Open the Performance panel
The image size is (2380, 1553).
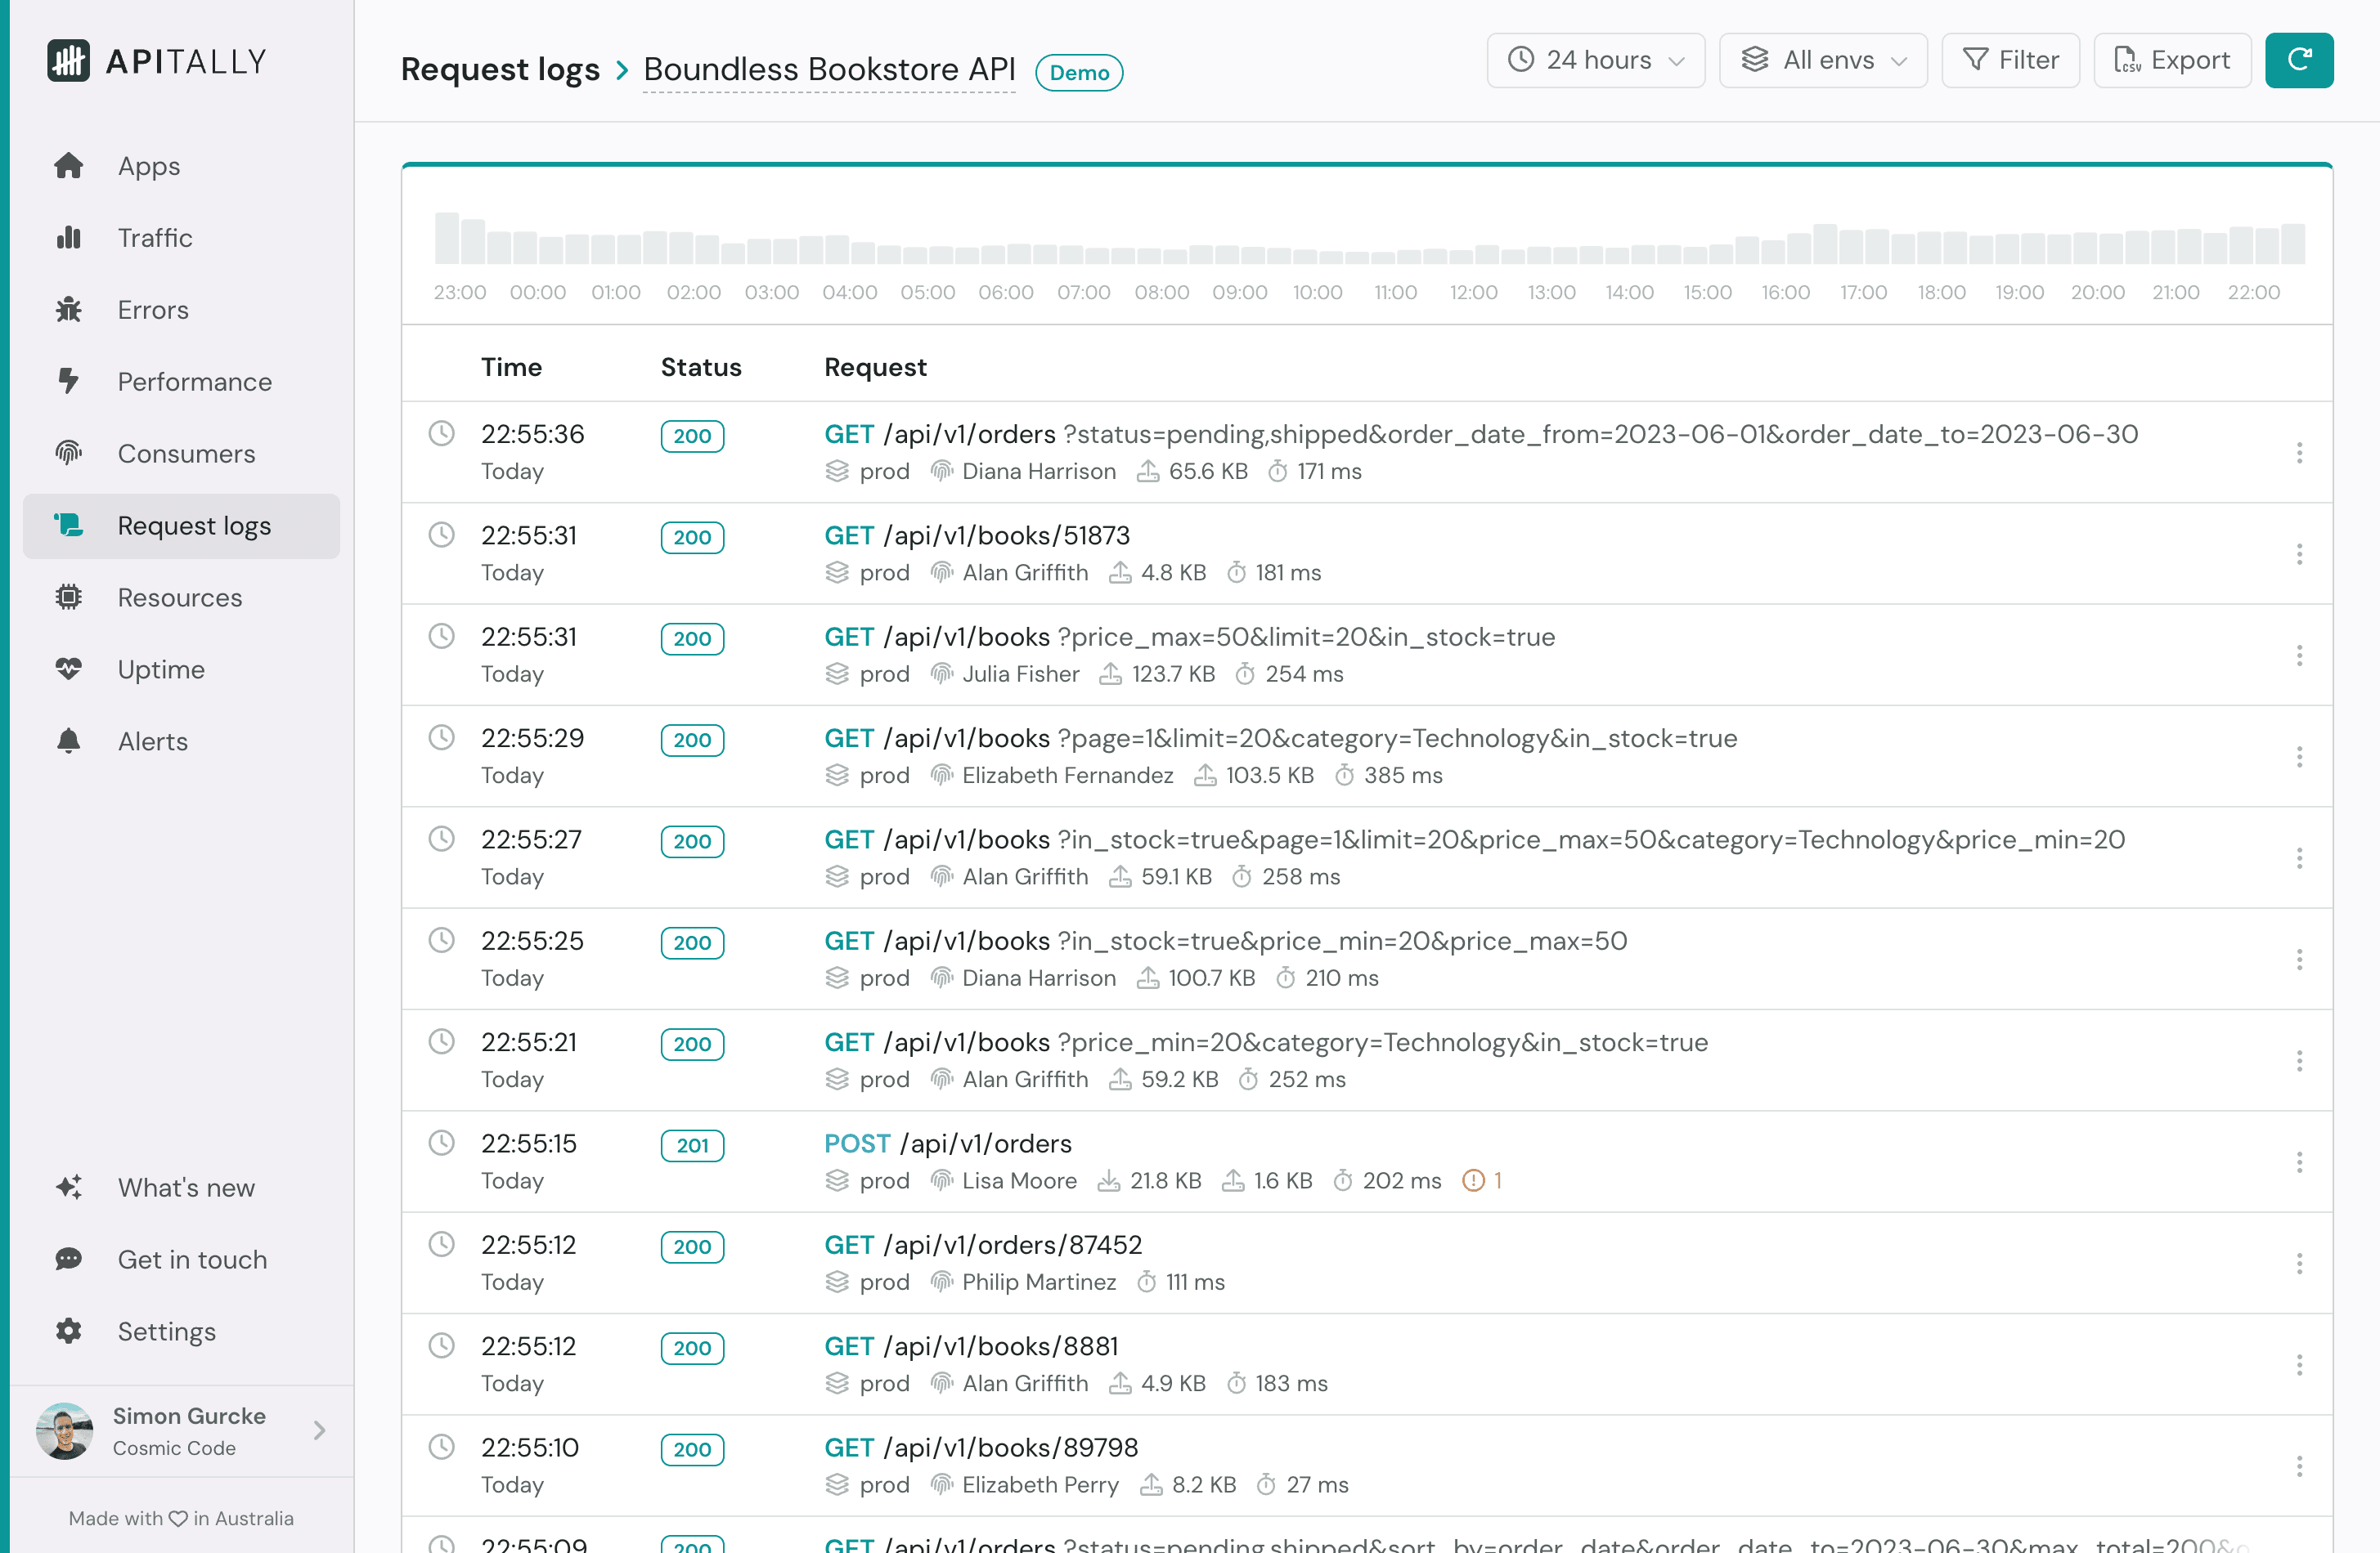click(194, 382)
